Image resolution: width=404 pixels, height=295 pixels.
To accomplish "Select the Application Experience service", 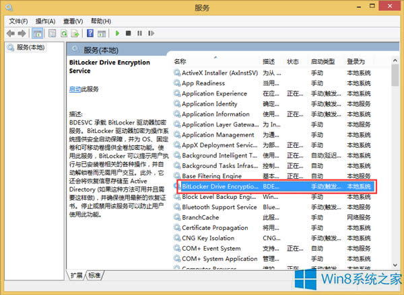I will pos(272,93).
